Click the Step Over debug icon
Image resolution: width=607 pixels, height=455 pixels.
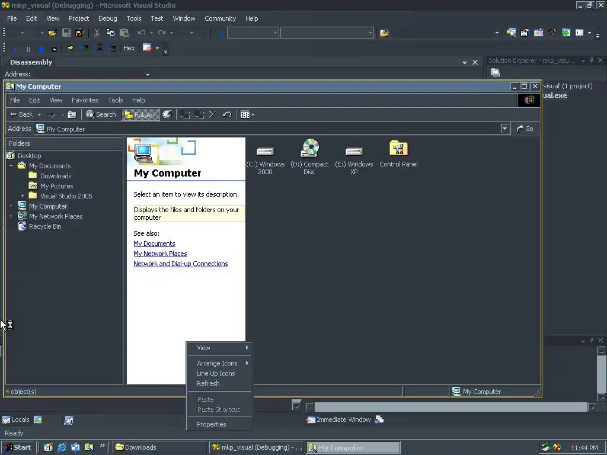point(98,48)
